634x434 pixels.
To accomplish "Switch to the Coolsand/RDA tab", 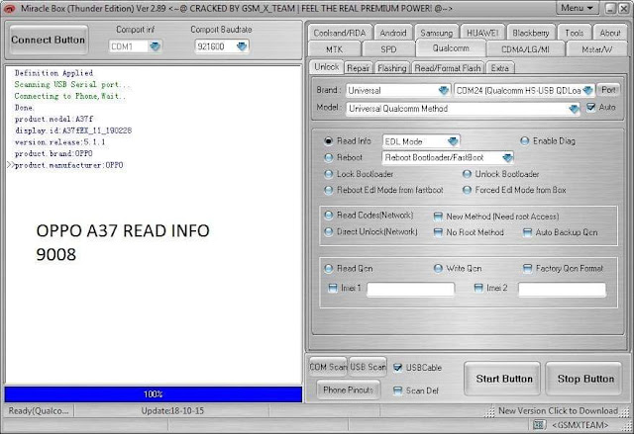I will tap(339, 33).
